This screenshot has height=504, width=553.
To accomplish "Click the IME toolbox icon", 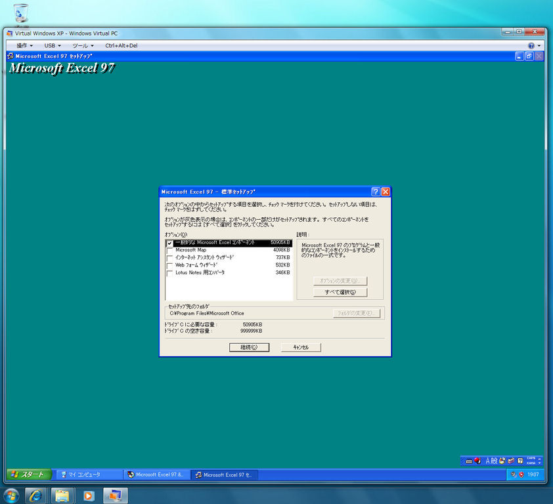I will click(x=511, y=461).
